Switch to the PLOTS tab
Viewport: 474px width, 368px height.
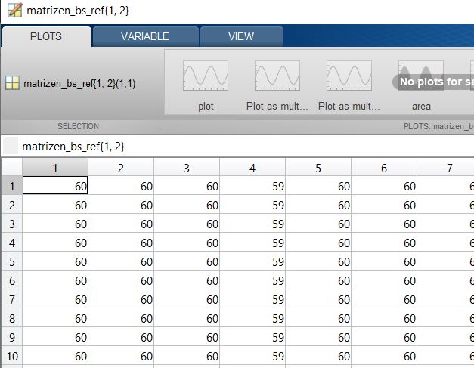tap(46, 36)
